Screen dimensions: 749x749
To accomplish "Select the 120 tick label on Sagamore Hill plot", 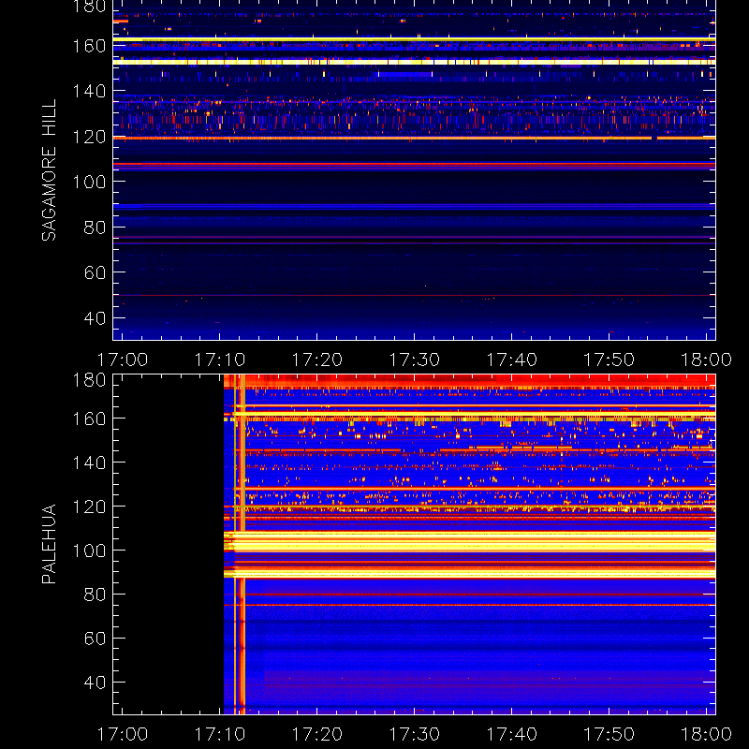I will coord(89,137).
